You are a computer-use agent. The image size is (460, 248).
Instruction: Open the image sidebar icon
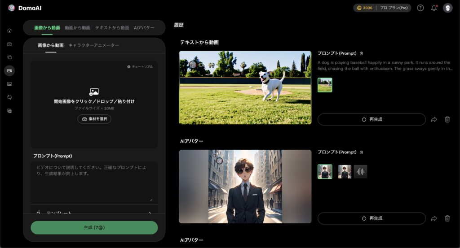[x=9, y=84]
